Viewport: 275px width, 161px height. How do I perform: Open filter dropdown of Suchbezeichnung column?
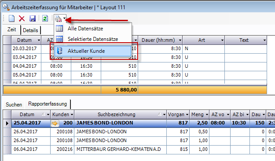[x=164, y=115]
